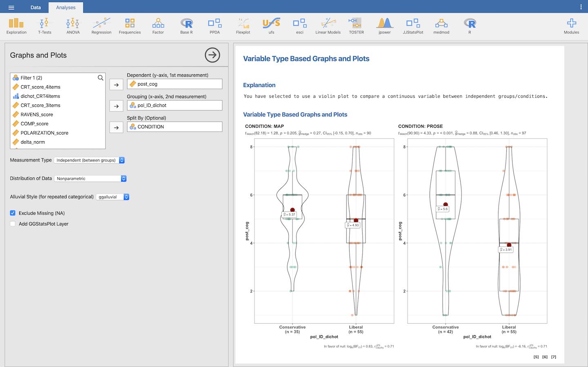Image resolution: width=588 pixels, height=367 pixels.
Task: Move variable to Dependent field arrow
Action: (116, 85)
